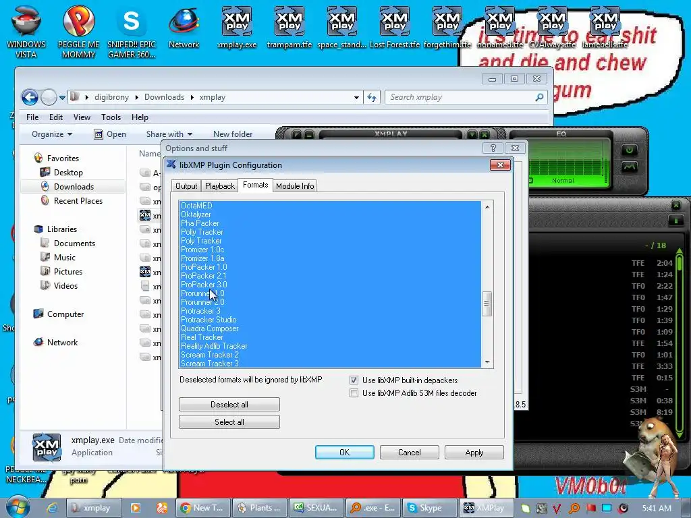Open the xmplay.exe file icon in Explorer list

(x=145, y=215)
